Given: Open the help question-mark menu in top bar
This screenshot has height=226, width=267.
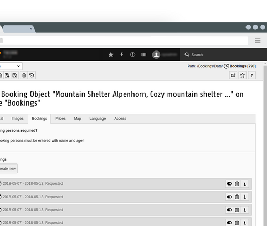Looking at the screenshot, I should (132, 55).
